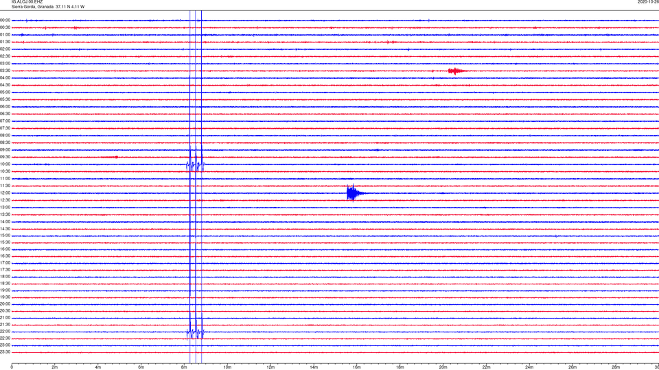Select the 20:00 time label
Image resolution: width=659 pixels, height=370 pixels.
(5, 304)
